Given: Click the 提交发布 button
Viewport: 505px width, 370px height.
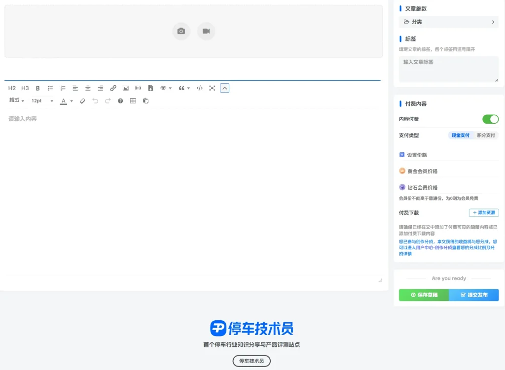Looking at the screenshot, I should tap(474, 295).
